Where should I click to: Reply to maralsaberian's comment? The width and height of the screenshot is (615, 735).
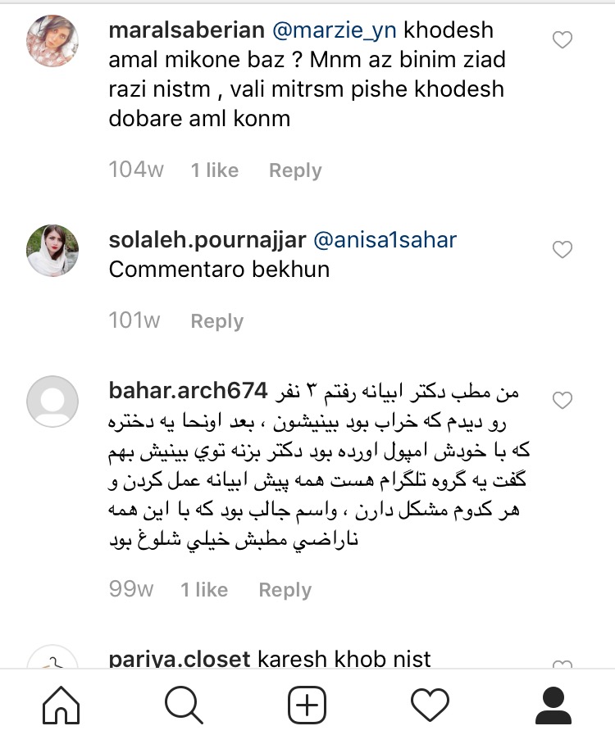[295, 170]
